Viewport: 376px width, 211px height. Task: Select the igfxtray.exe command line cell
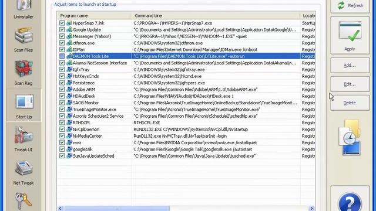point(169,69)
